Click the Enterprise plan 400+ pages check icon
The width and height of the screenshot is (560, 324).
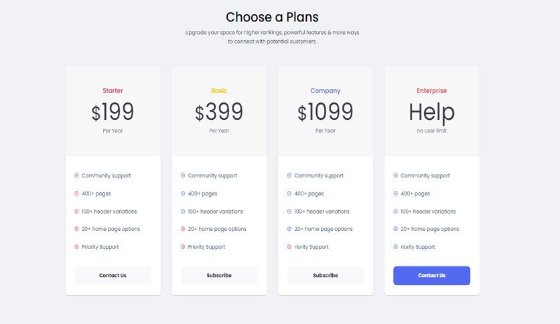396,193
